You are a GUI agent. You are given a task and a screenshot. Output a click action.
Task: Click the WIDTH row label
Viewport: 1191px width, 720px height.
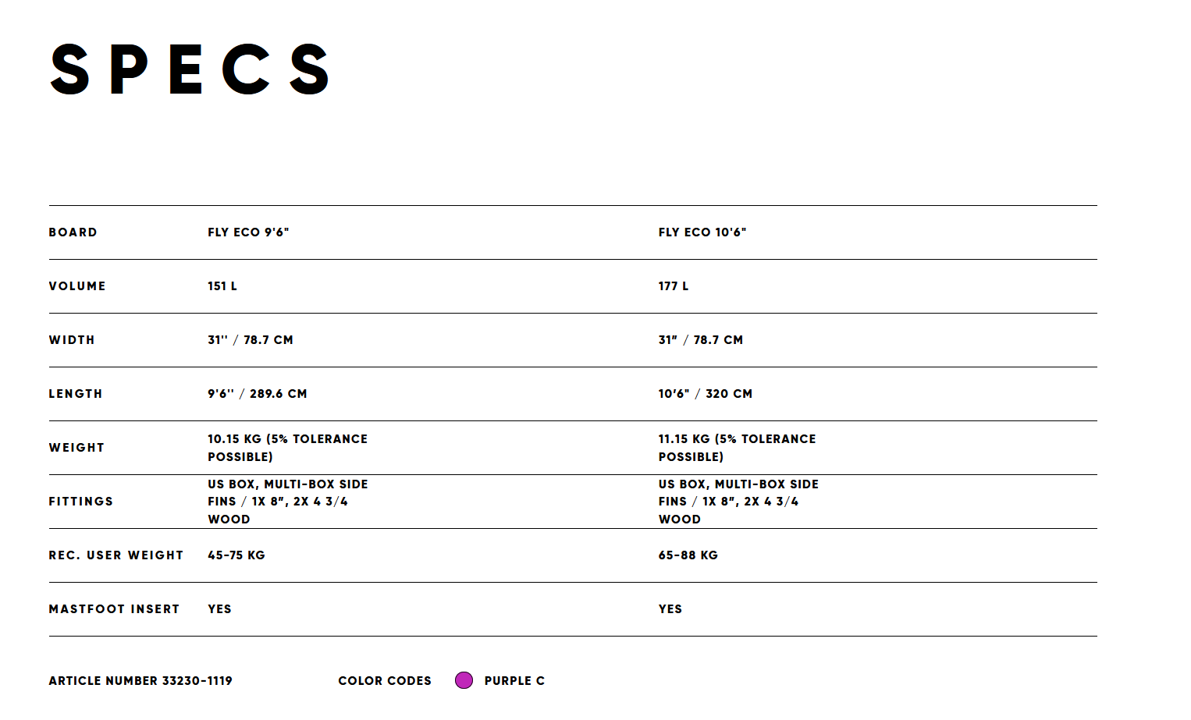coord(72,340)
